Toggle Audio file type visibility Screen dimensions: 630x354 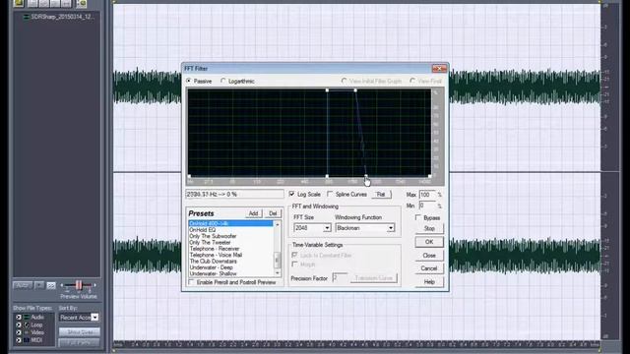pyautogui.click(x=19, y=317)
